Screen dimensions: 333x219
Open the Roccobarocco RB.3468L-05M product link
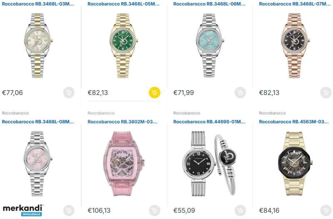coord(124,4)
